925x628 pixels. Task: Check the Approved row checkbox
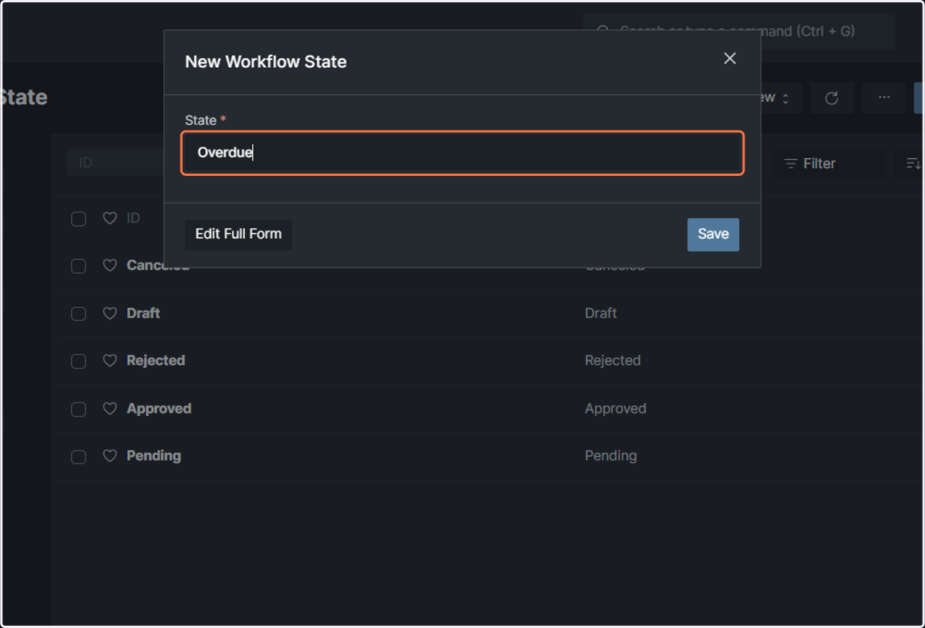[x=79, y=409]
